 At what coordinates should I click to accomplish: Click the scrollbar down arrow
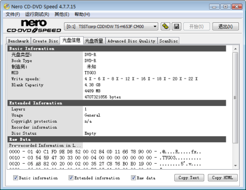coord(235,166)
